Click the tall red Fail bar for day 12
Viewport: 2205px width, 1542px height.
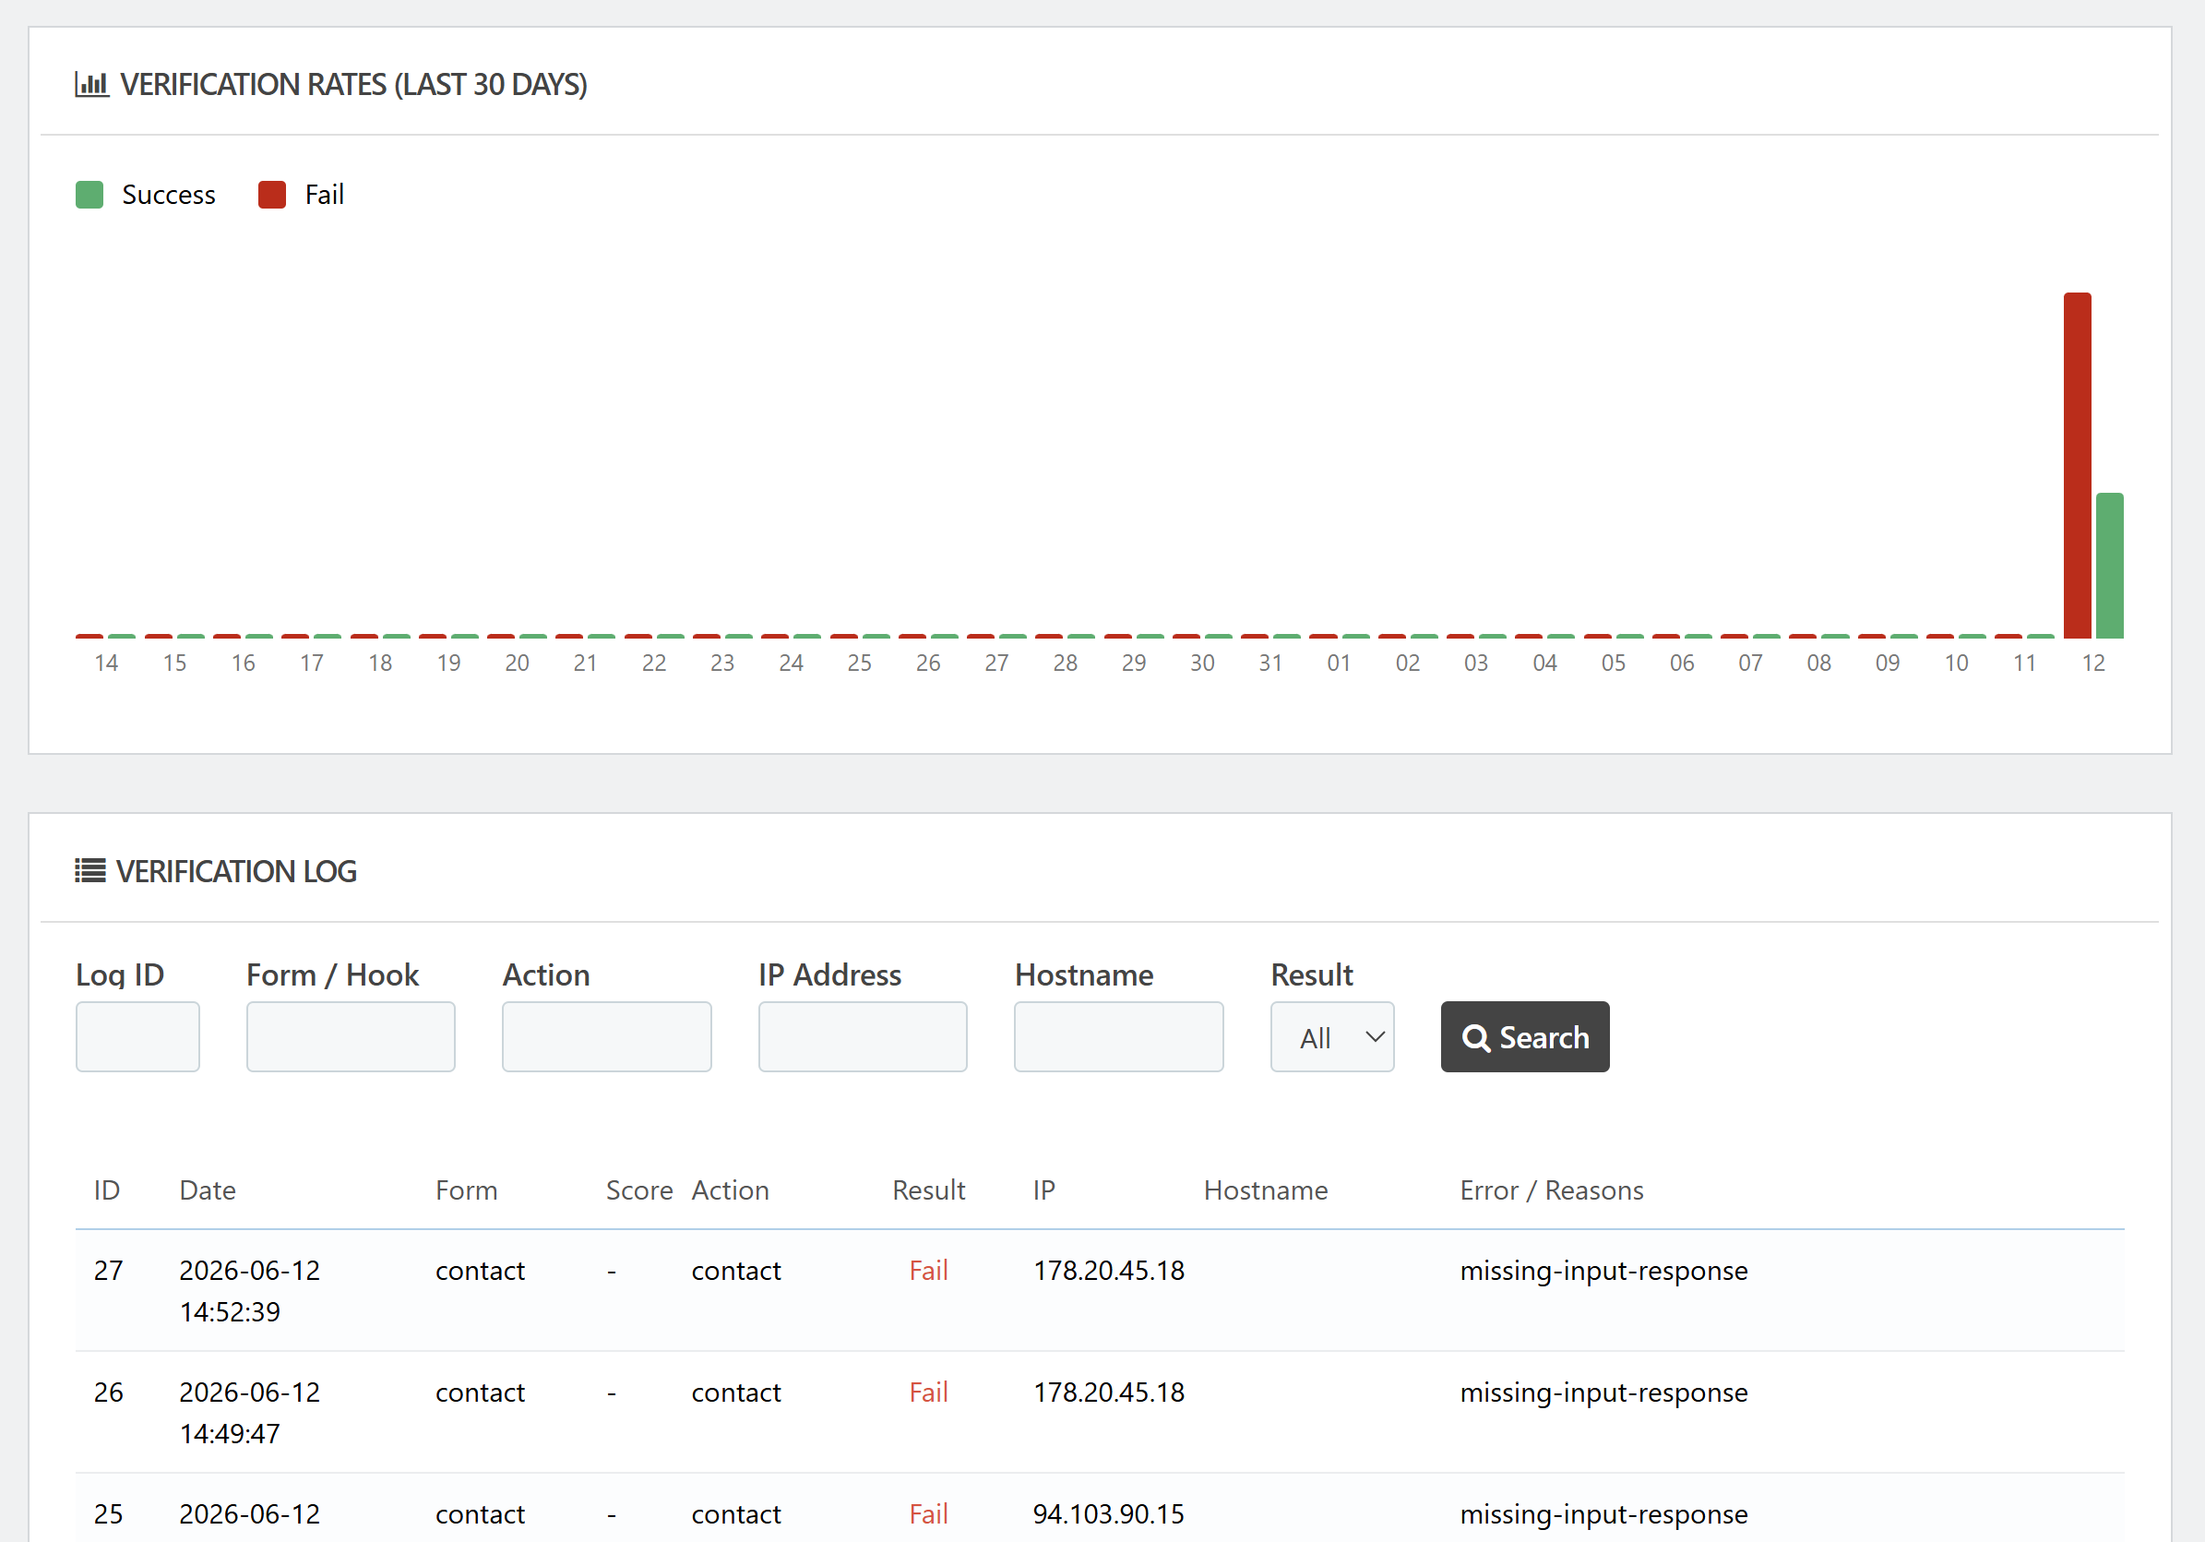click(2078, 465)
